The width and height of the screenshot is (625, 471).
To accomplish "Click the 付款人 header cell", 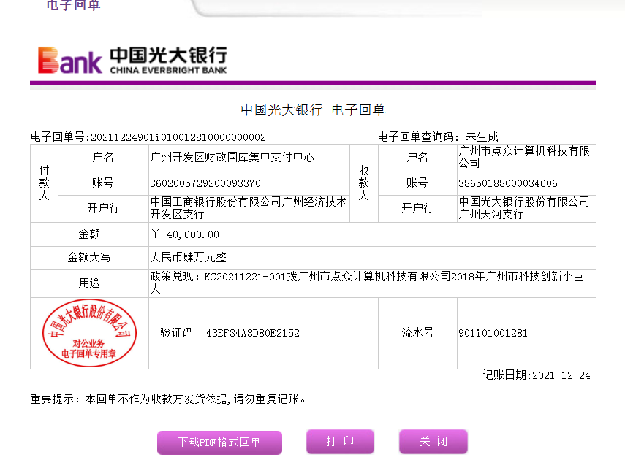I will click(x=45, y=183).
